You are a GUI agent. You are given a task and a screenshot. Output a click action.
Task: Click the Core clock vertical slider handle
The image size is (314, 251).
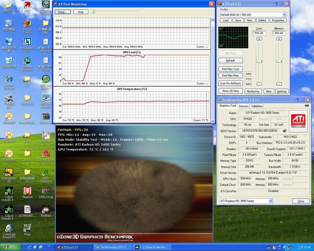pyautogui.click(x=259, y=61)
